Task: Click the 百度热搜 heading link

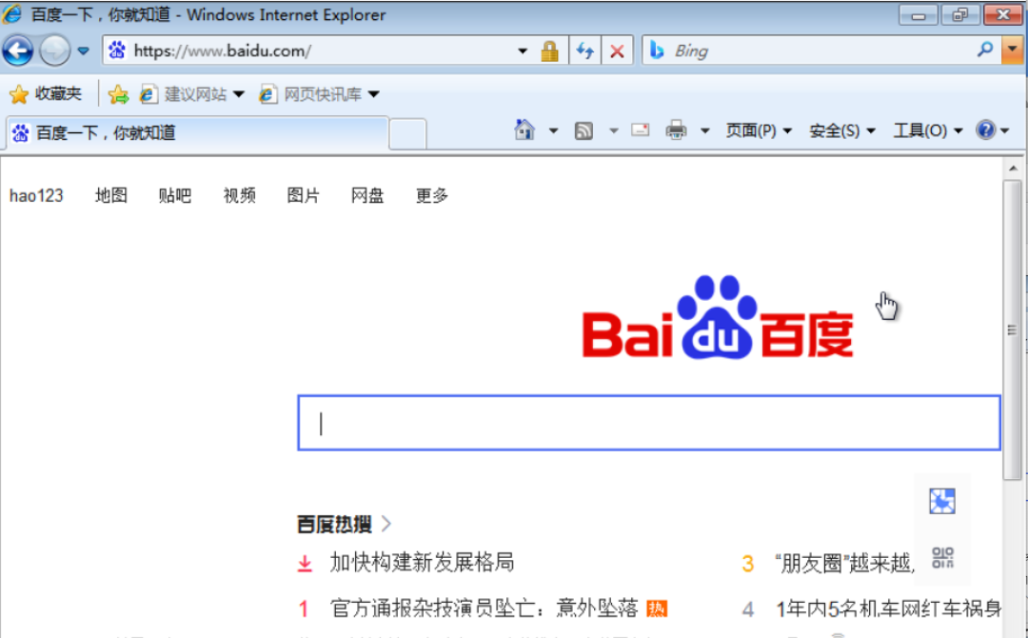Action: (333, 524)
